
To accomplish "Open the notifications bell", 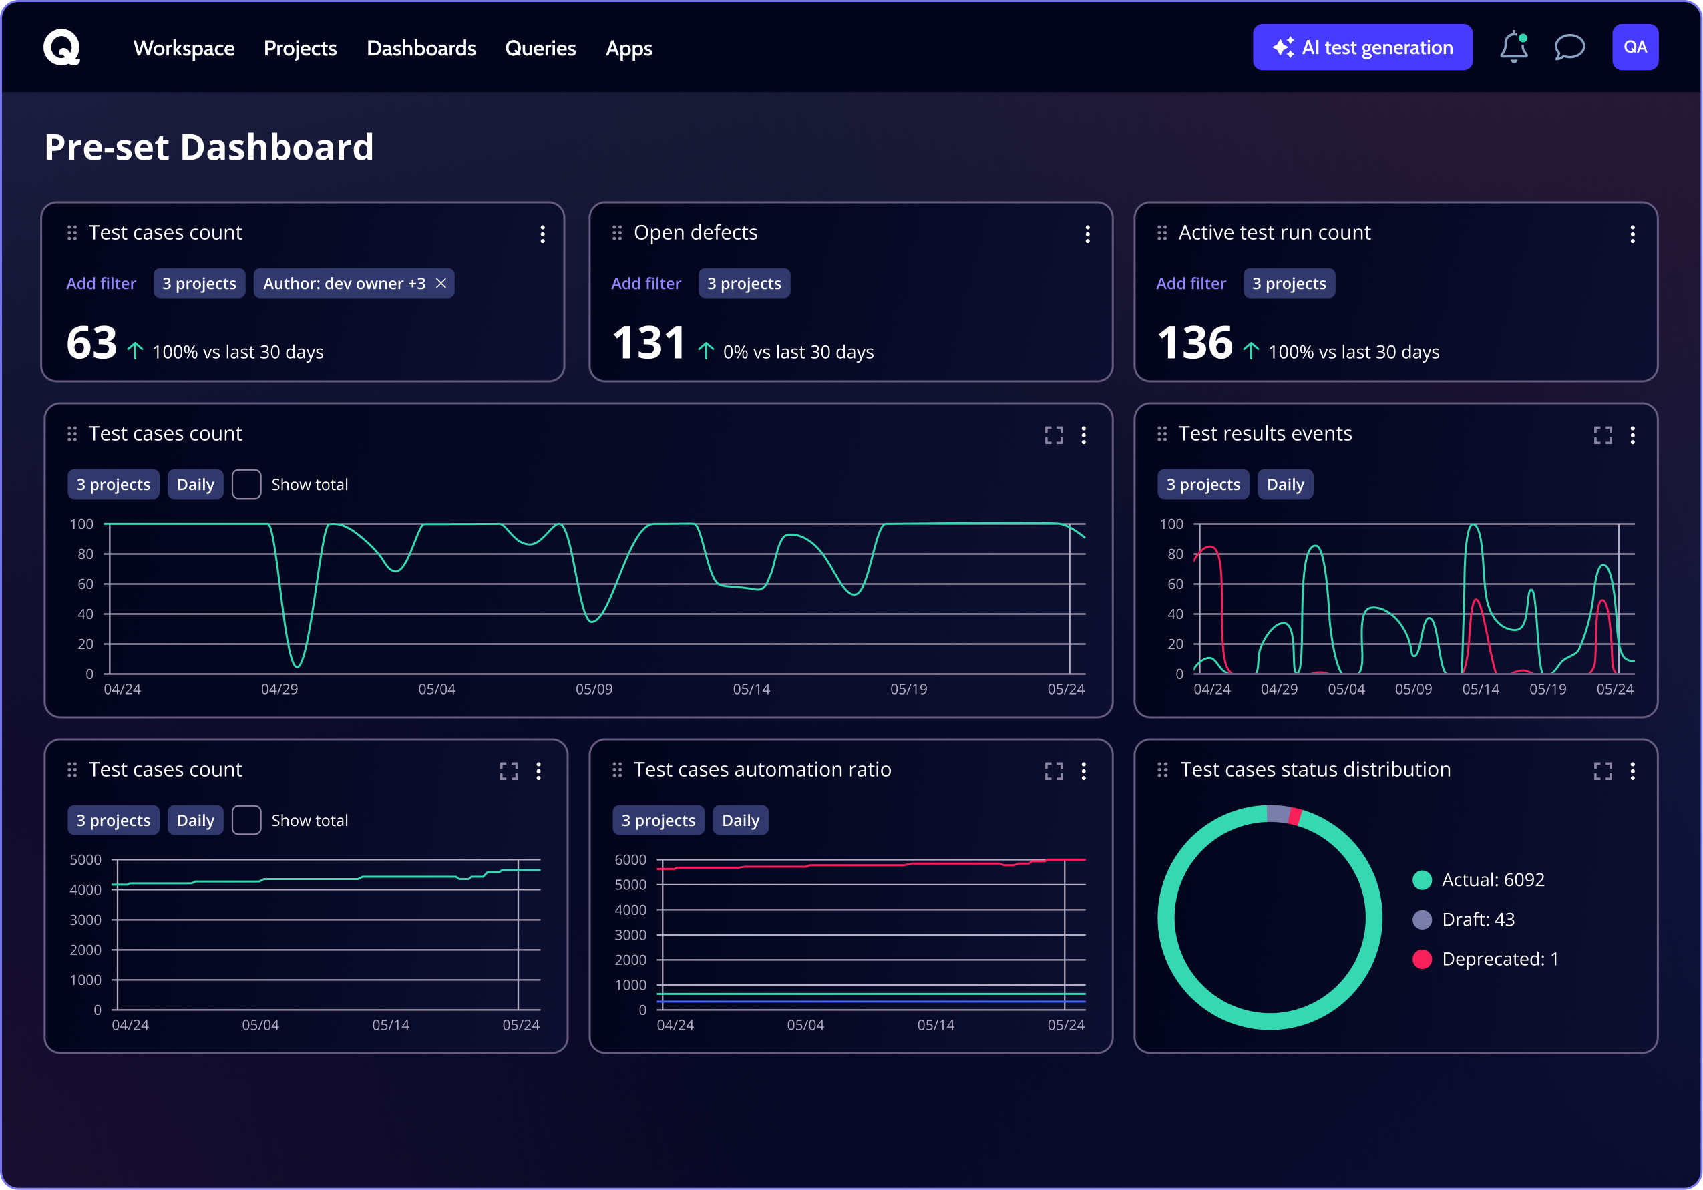I will [1513, 48].
